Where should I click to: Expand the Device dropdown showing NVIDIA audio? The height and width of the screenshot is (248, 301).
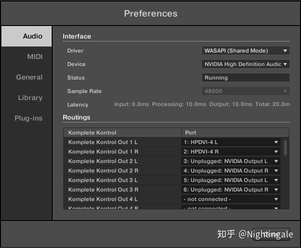tap(246, 64)
